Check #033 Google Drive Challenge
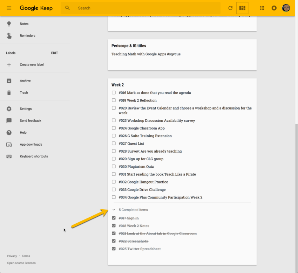 coord(114,190)
